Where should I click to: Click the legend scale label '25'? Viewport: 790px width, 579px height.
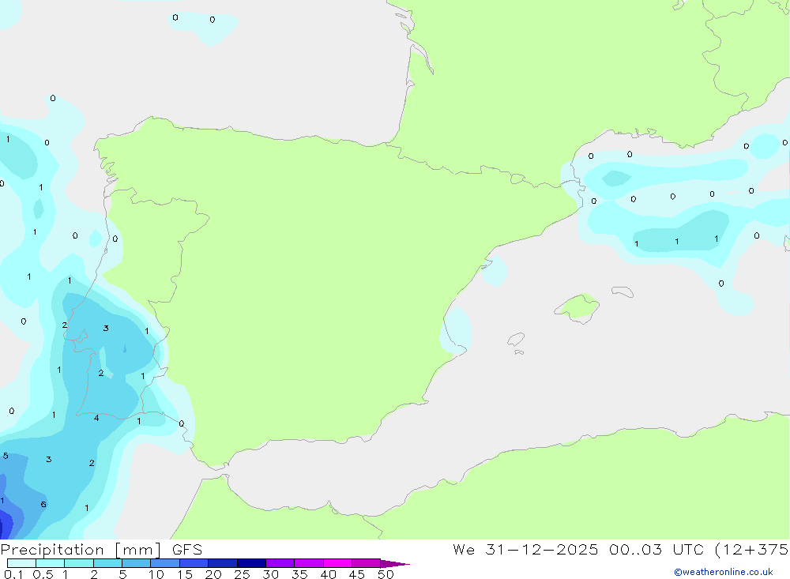tap(242, 574)
